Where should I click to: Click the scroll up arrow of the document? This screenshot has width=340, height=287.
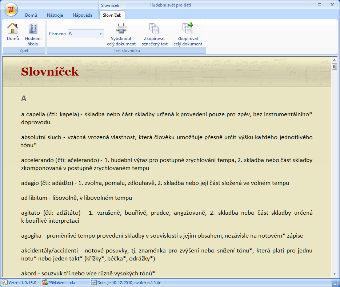[x=334, y=60]
